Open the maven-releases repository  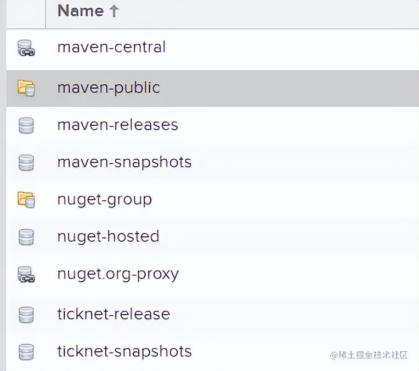point(117,125)
